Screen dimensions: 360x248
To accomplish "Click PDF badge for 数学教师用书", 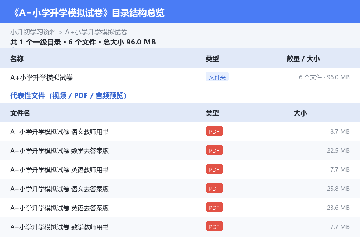I will 214,226.
